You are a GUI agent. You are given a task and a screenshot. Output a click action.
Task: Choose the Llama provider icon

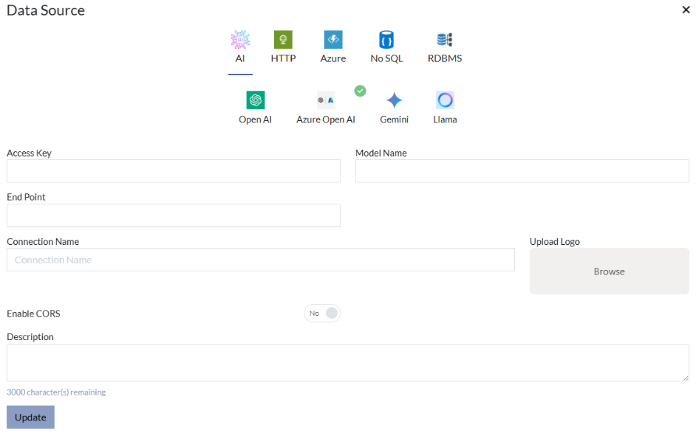pyautogui.click(x=445, y=100)
